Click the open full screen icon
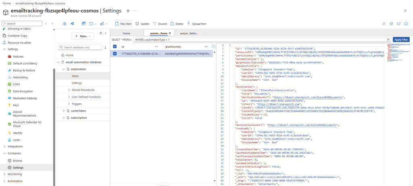The height and width of the screenshot is (186, 413). (399, 24)
